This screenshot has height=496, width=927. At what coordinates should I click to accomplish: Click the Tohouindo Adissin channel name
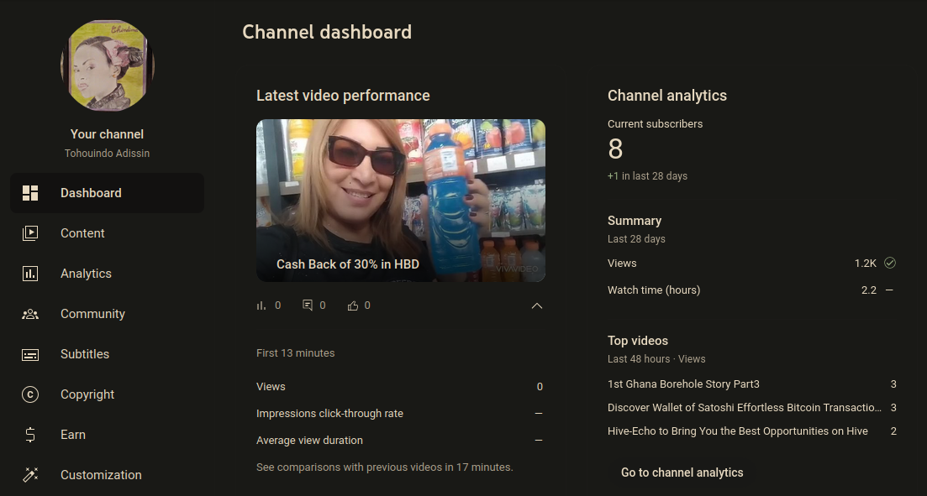pos(107,154)
